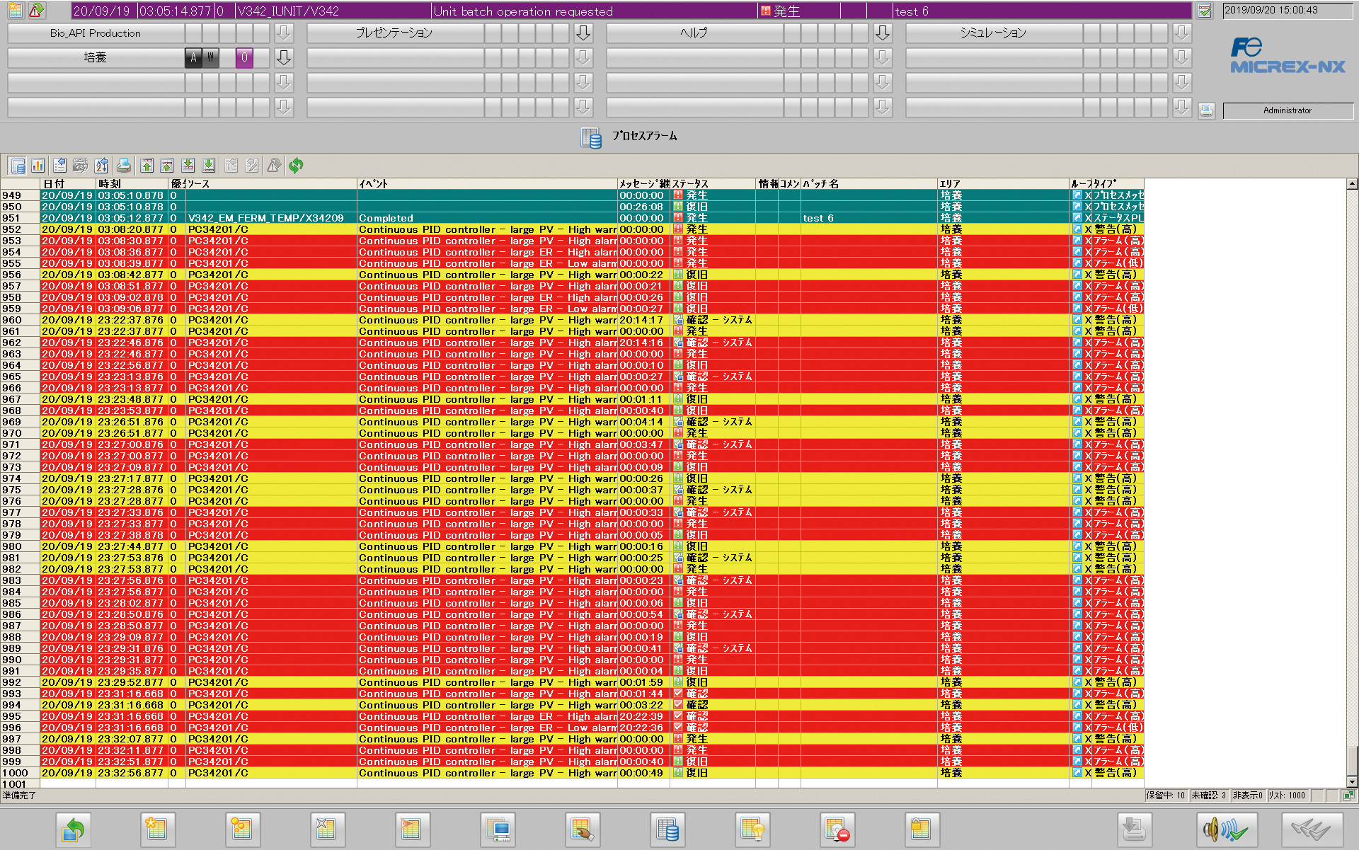Screen dimensions: 1359x850
Task: Click the alarm triangle icon in top-left corner
Action: point(37,11)
